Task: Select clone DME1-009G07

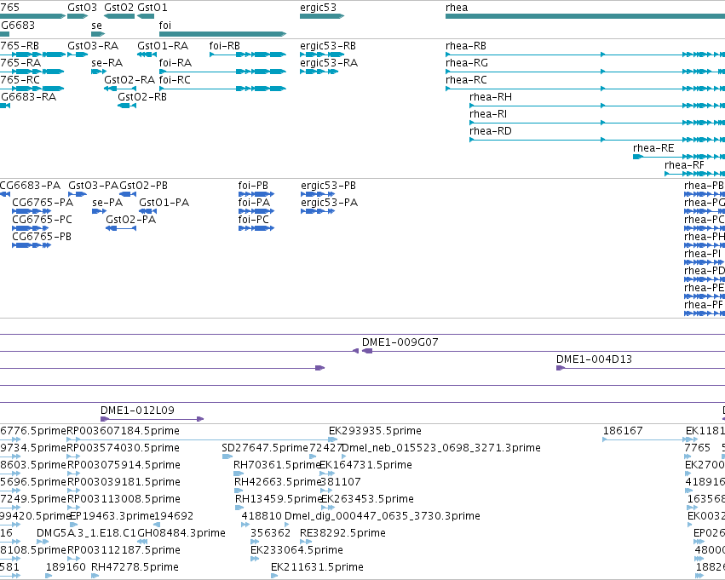Action: [x=544, y=351]
